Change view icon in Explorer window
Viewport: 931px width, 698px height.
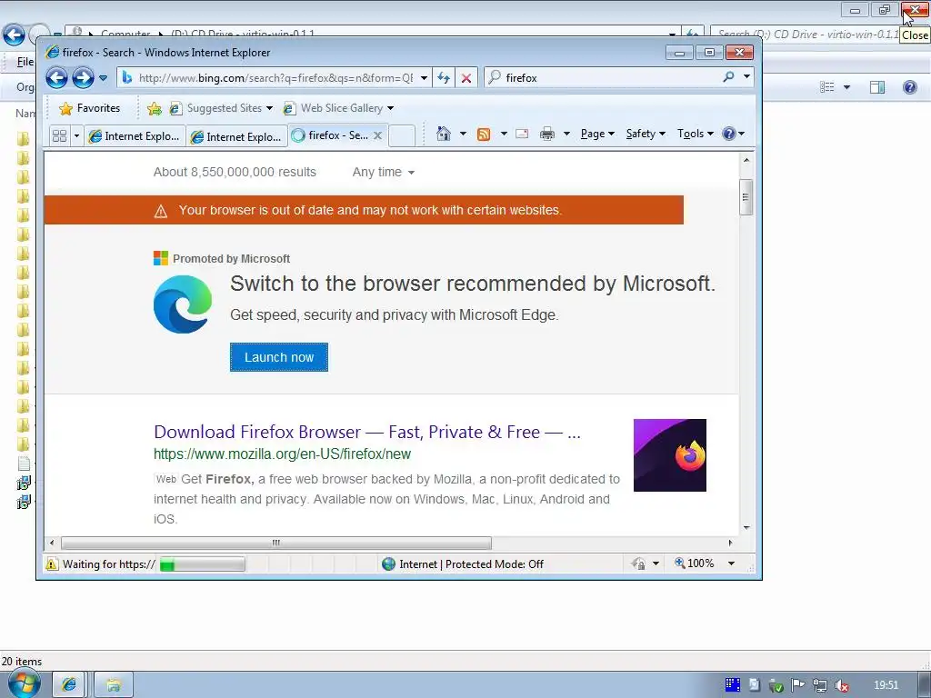click(x=827, y=87)
